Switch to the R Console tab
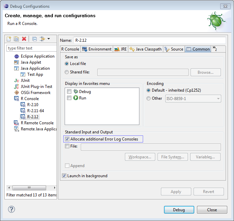Image resolution: width=234 pixels, height=221 pixels. click(x=70, y=49)
